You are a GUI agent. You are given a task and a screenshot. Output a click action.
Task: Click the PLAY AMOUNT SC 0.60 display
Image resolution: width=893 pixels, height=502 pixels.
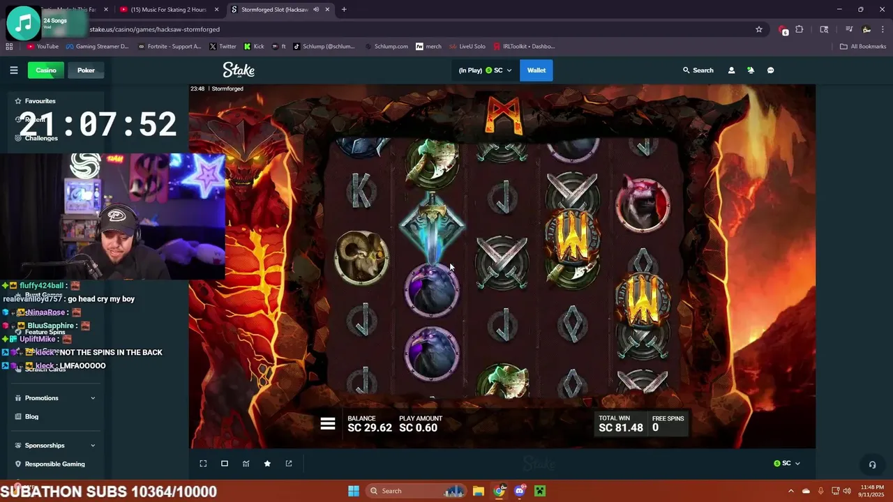click(x=421, y=424)
